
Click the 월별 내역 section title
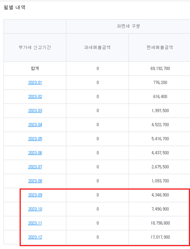click(x=15, y=7)
